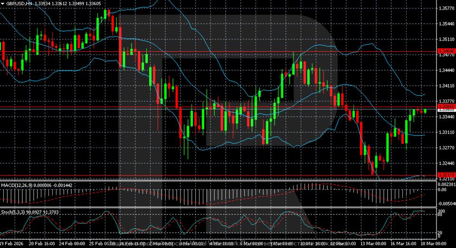Image resolution: width=456 pixels, height=248 pixels.
Task: Click the 80 level on Stochastic scale
Action: click(441, 215)
